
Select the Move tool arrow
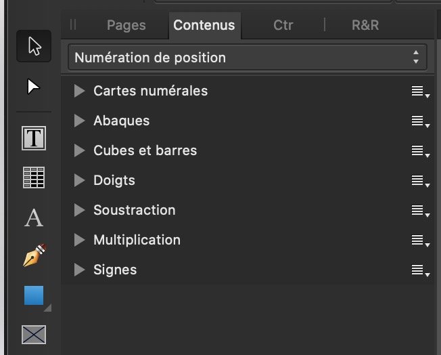[x=34, y=46]
